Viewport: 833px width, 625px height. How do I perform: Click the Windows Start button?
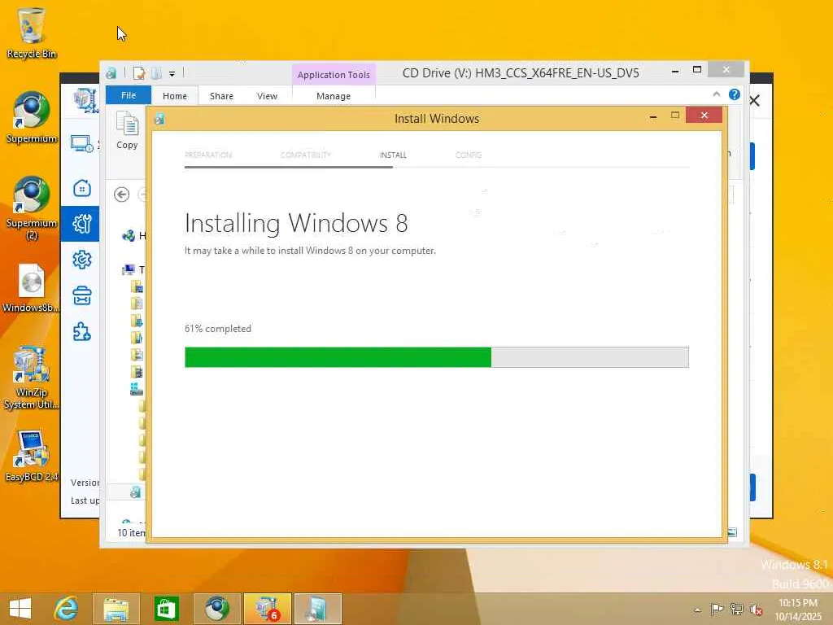(x=20, y=609)
